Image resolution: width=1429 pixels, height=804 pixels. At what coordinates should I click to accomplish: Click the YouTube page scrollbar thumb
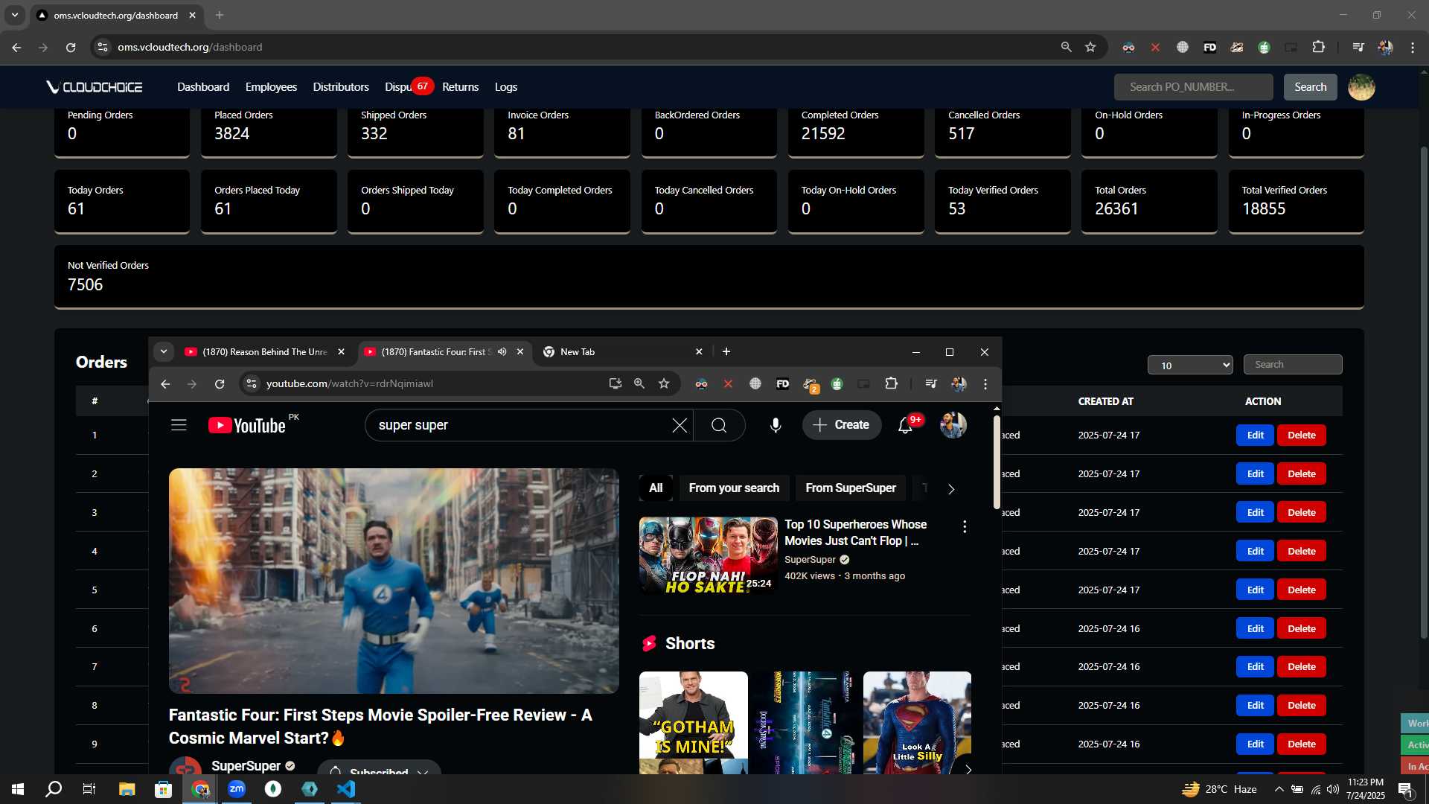(x=997, y=463)
